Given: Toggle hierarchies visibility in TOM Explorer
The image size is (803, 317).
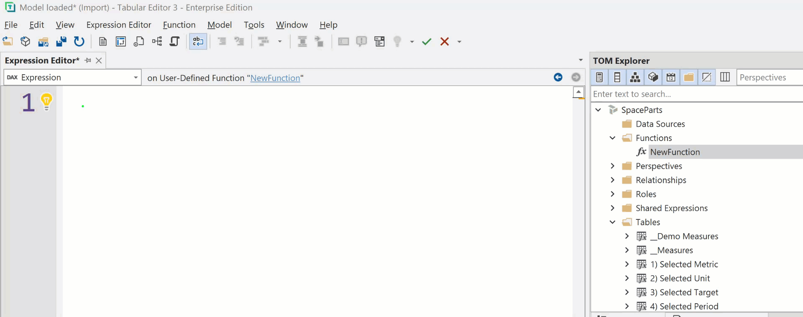Looking at the screenshot, I should 635,78.
